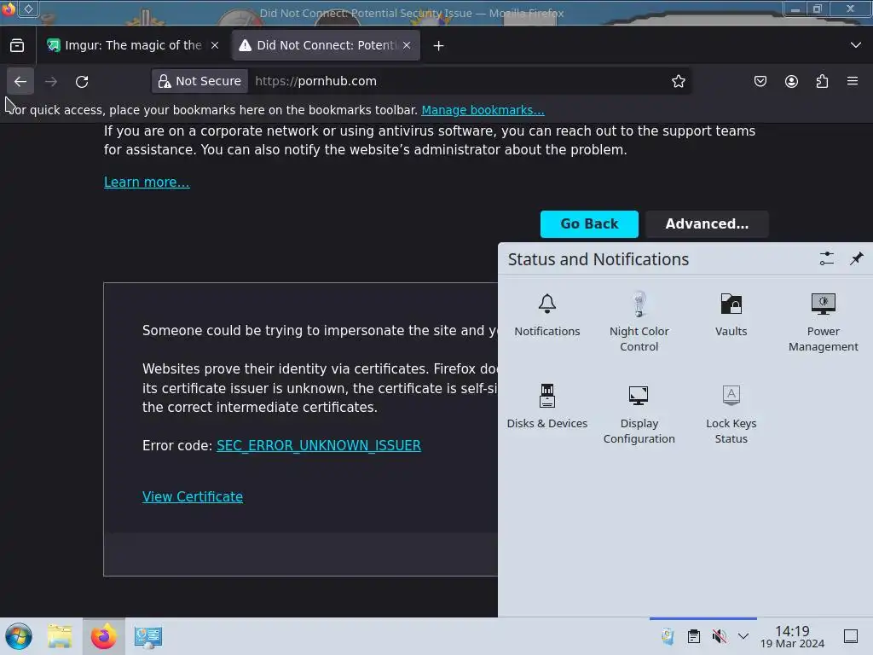Select the Did Not Connect tab

point(325,46)
